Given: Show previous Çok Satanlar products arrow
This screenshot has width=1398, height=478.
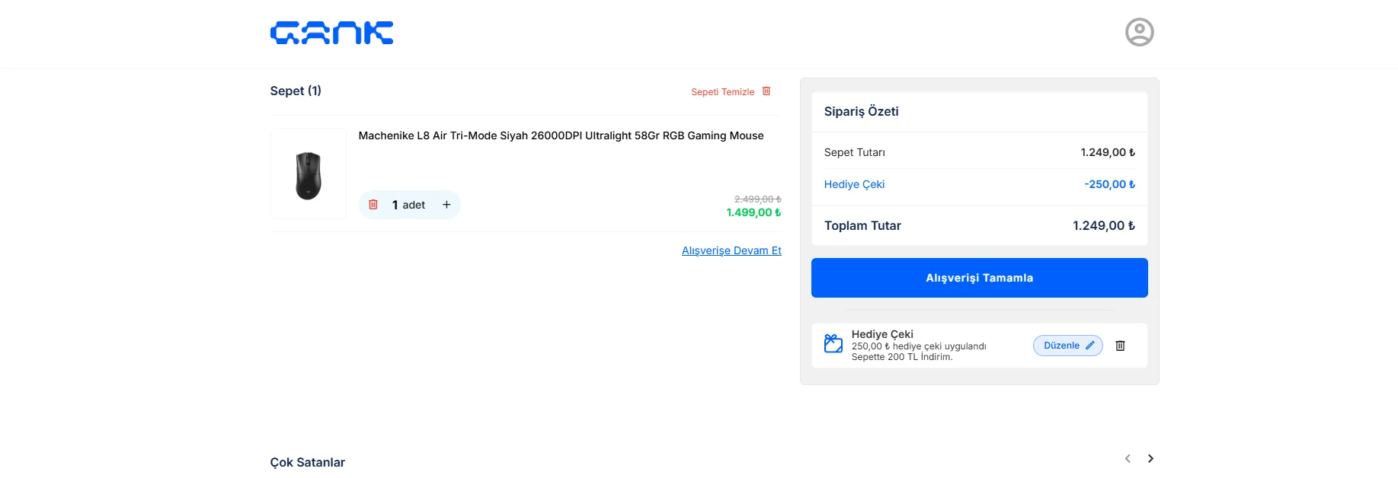Looking at the screenshot, I should pos(1128,458).
